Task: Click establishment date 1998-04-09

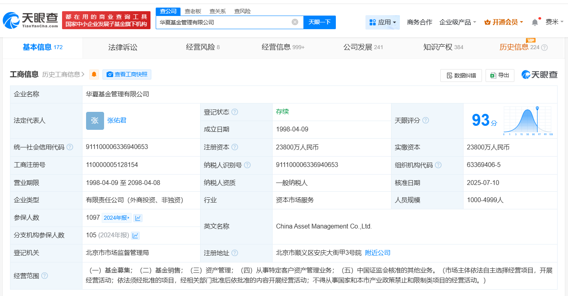Action: click(x=292, y=129)
